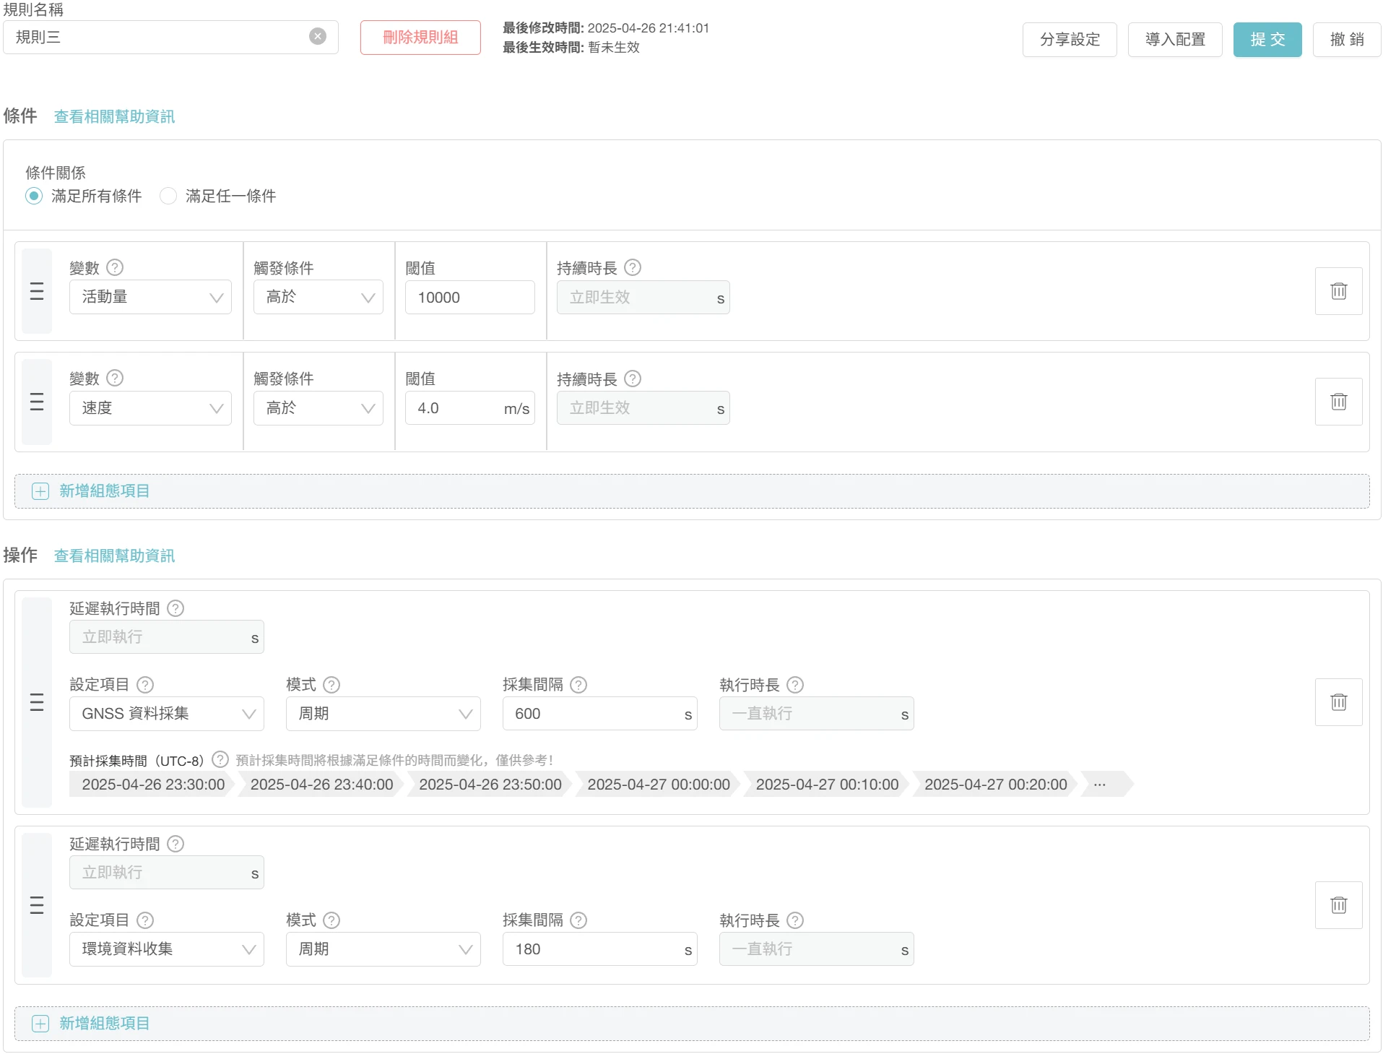
Task: Click the help icon beside 持續時長 in first condition
Action: [x=633, y=268]
